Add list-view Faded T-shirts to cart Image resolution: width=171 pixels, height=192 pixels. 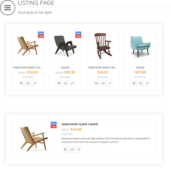click(65, 150)
